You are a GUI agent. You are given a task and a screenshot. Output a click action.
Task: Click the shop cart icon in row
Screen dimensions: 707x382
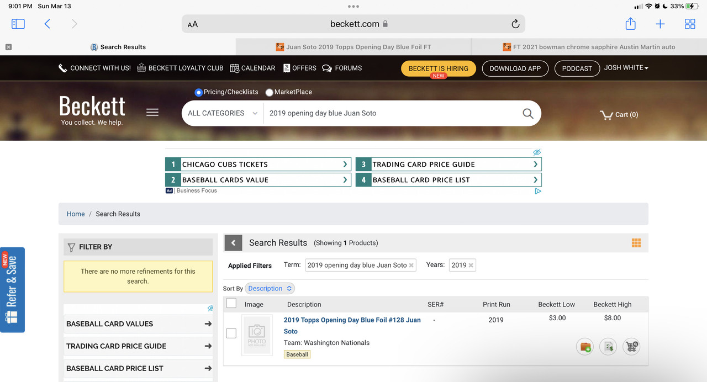631,347
